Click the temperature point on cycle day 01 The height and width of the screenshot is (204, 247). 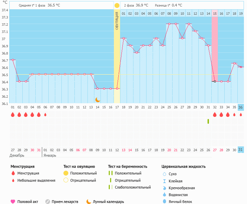click(x=13, y=60)
